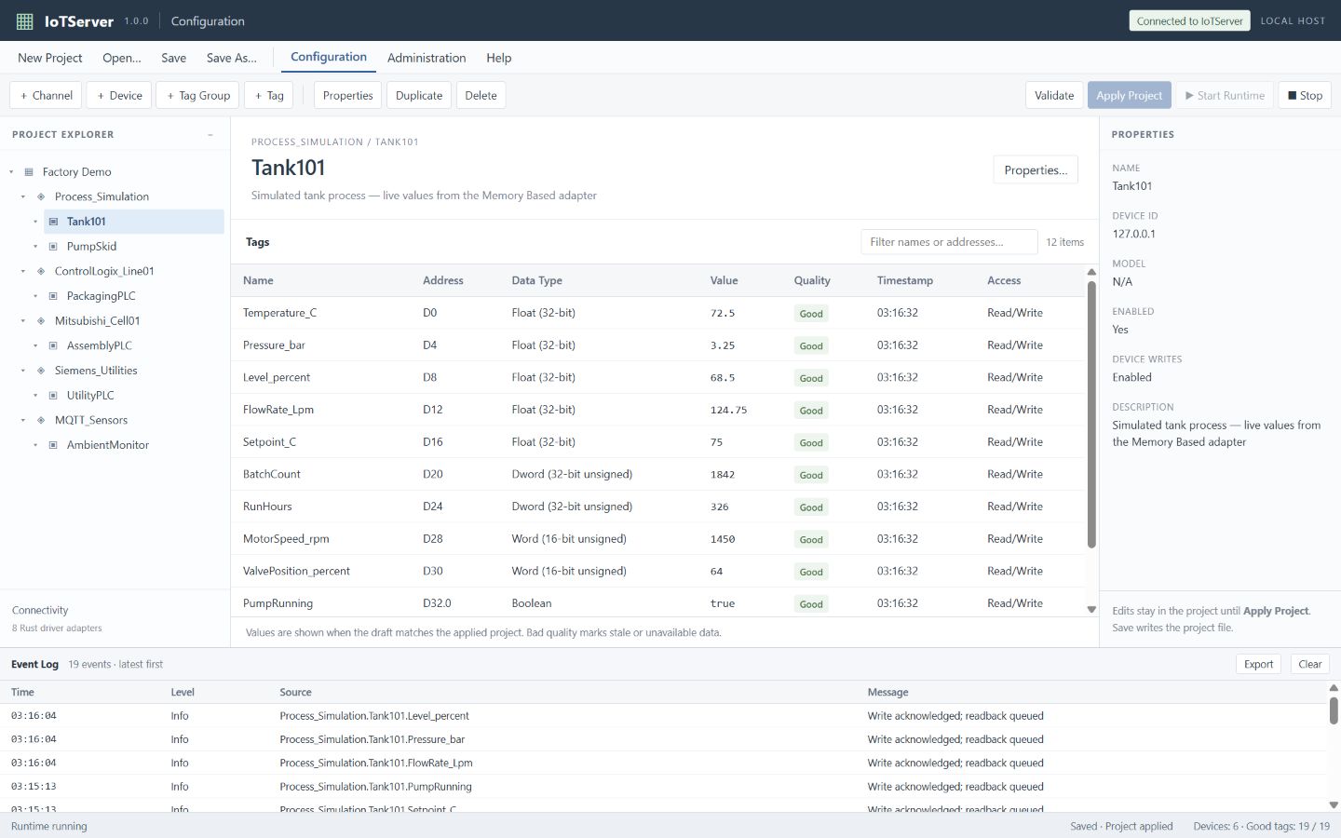1341x838 pixels.
Task: Click the Process_Simulation channel icon
Action: 41,196
